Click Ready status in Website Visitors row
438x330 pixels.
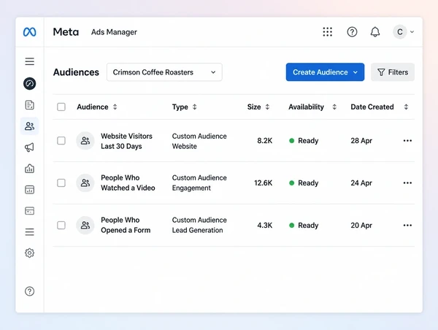coord(304,141)
